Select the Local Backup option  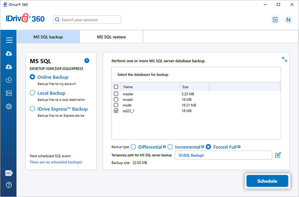pos(33,93)
